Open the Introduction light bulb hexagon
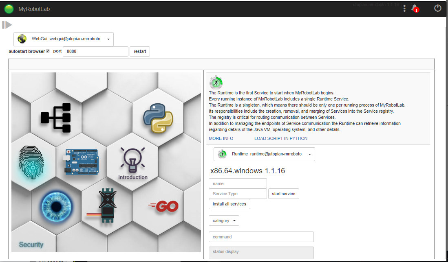Viewport: 448px width, 262px height. [x=132, y=163]
